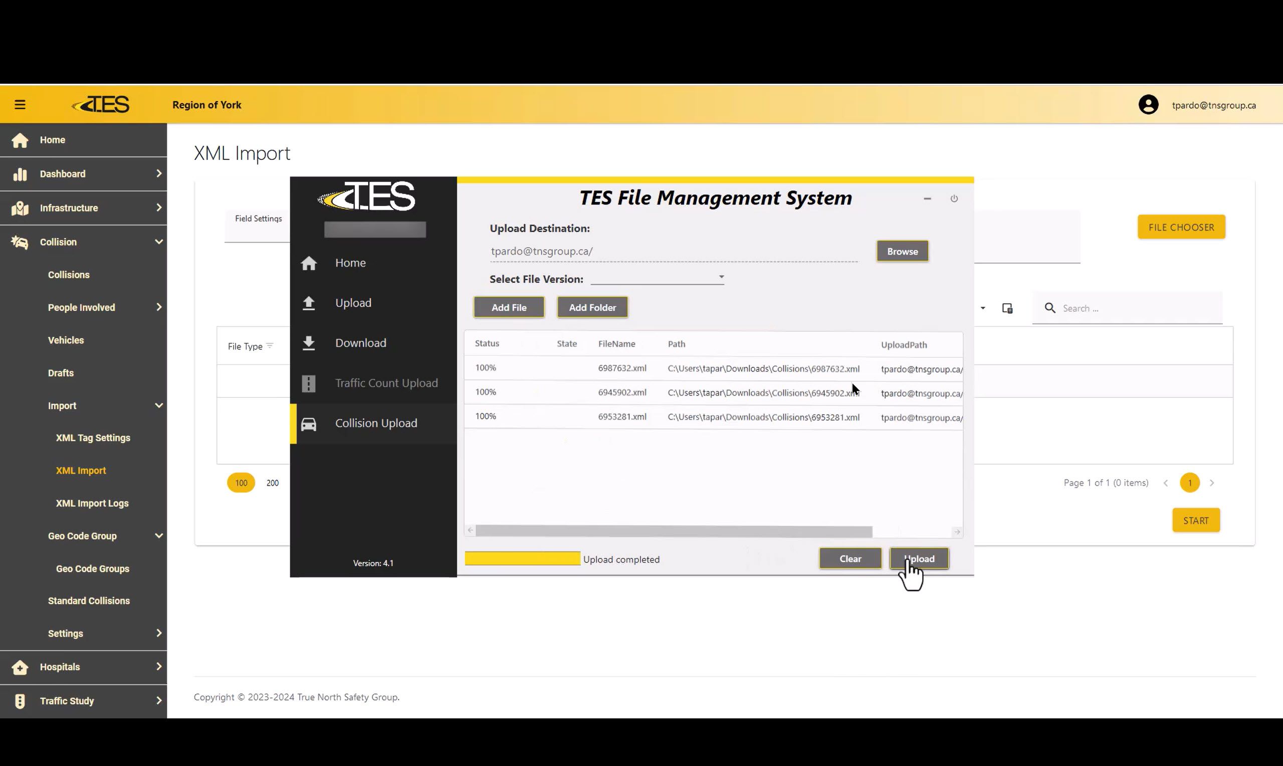
Task: Switch to the Field Settings tab
Action: click(258, 219)
